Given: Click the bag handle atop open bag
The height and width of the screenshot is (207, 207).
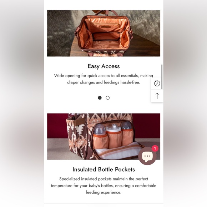Looking at the screenshot, I should point(104,13).
